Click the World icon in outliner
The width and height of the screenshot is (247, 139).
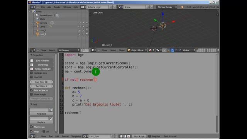37,19
